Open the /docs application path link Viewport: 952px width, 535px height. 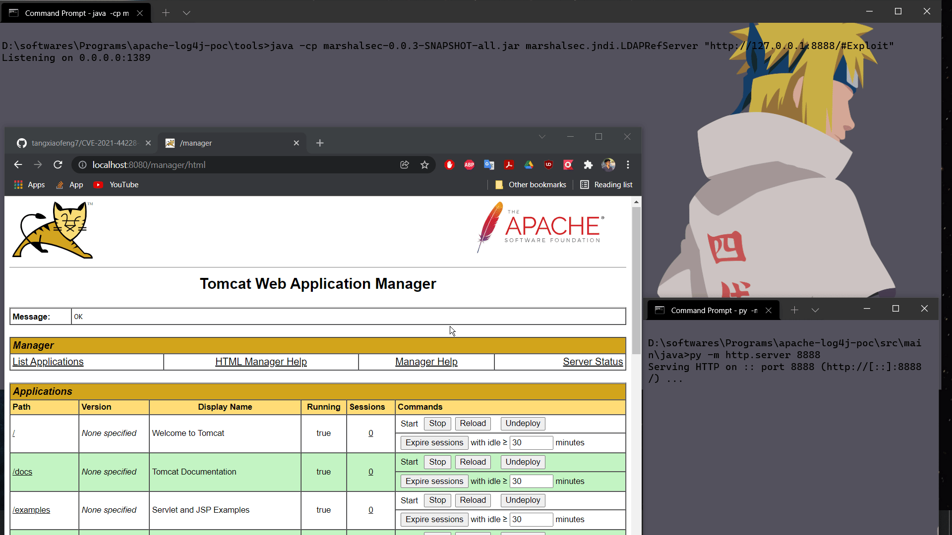point(22,472)
